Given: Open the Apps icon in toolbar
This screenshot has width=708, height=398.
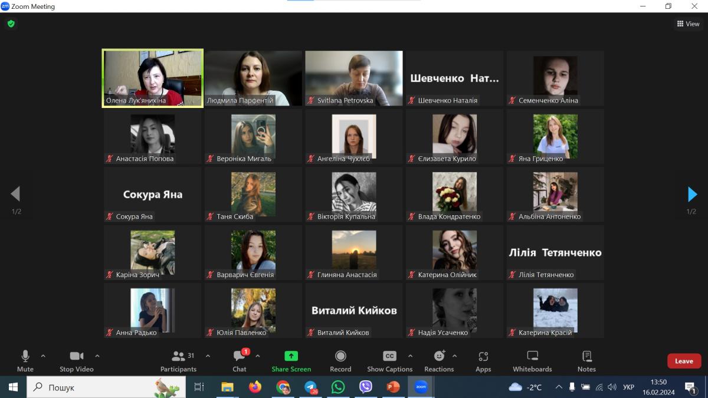Looking at the screenshot, I should 483,356.
